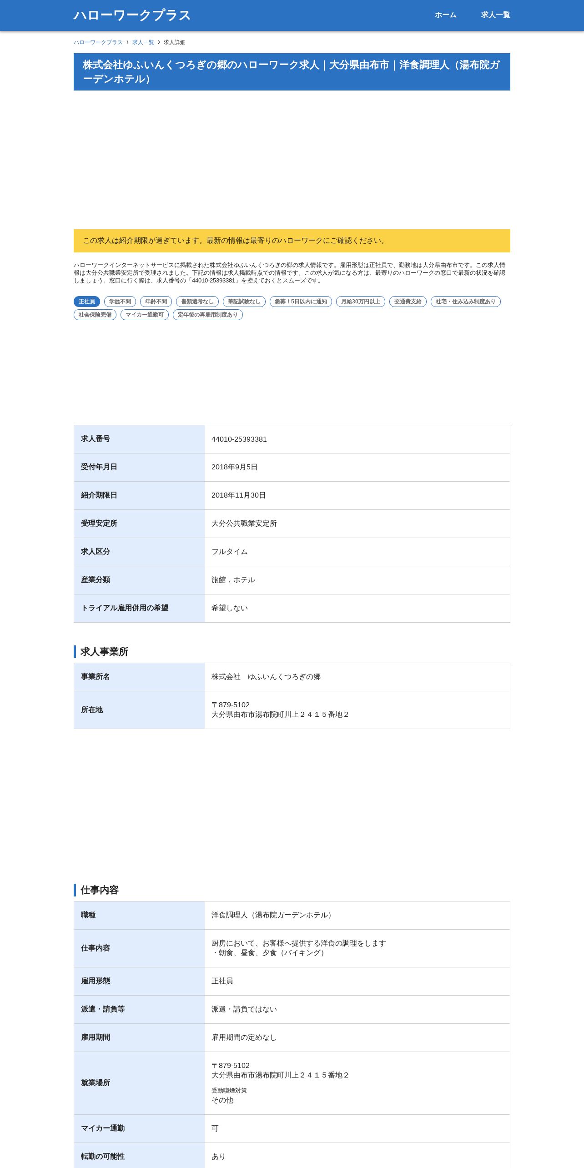The width and height of the screenshot is (584, 1168).
Task: Select the マイカー通勤可 tag
Action: [145, 315]
